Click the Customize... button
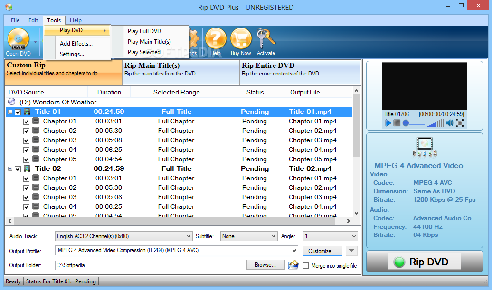The height and width of the screenshot is (290, 492). [x=322, y=251]
